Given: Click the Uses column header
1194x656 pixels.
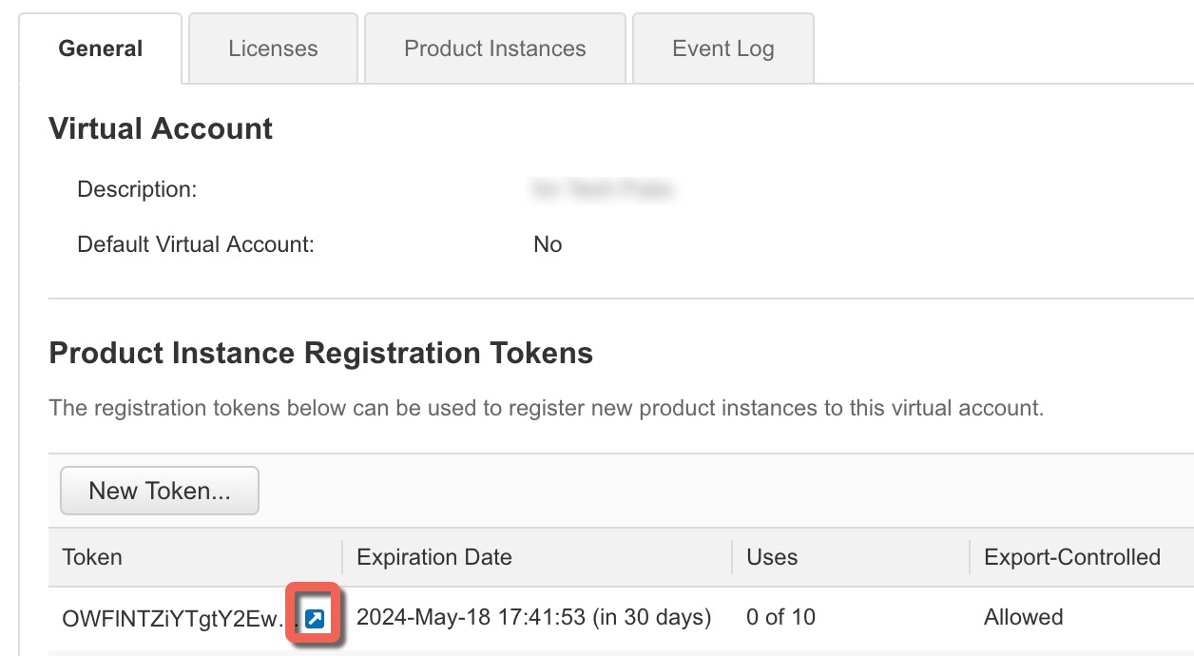Looking at the screenshot, I should point(772,557).
